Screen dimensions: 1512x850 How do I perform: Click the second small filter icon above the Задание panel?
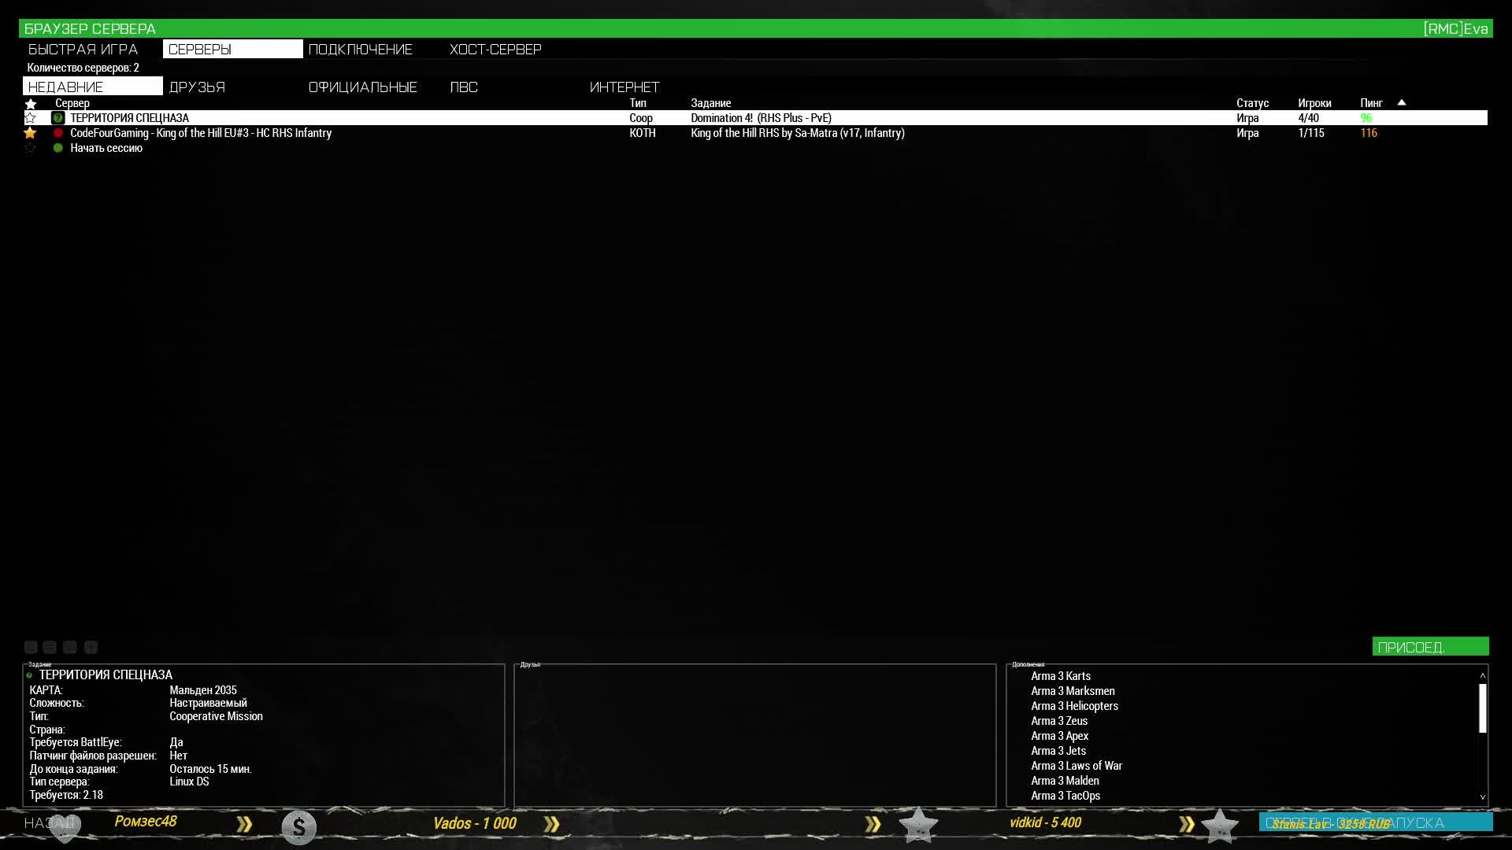click(50, 647)
